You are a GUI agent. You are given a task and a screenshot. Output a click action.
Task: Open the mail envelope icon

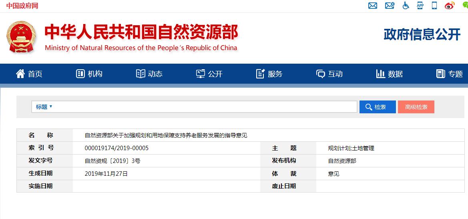[372, 5]
